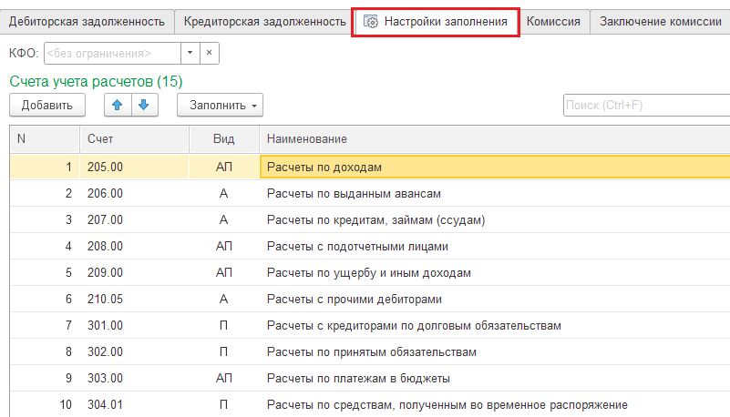
Task: Select cell 'Расчеты по кредитам, займам (ссудам)'
Action: (495, 220)
